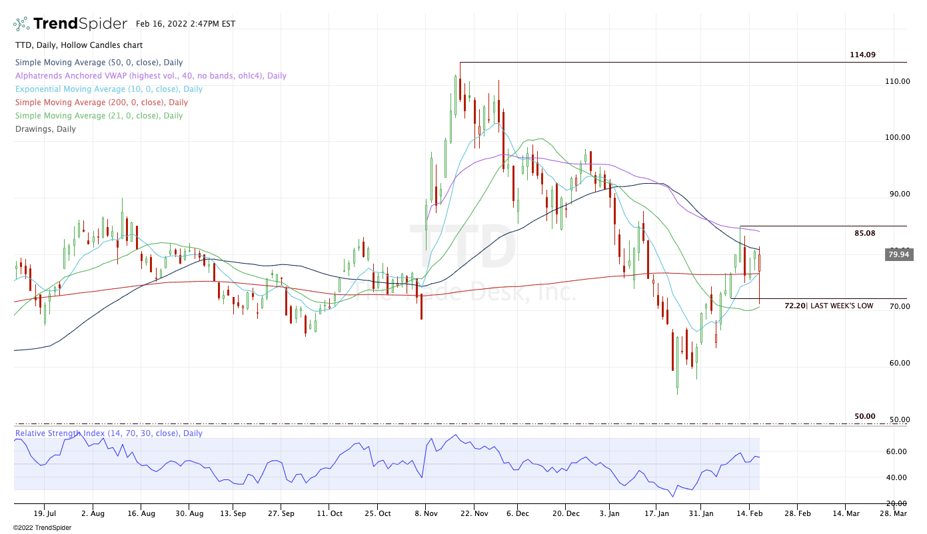Click the current price tag 79.94
Screen dimensions: 927x534
[x=898, y=254]
